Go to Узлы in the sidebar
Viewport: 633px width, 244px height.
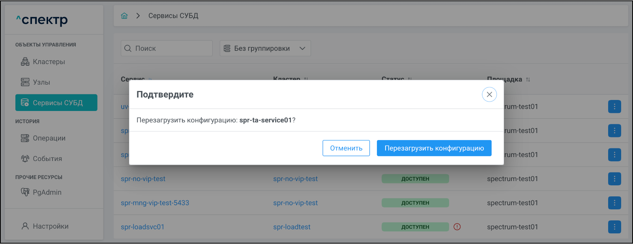41,82
